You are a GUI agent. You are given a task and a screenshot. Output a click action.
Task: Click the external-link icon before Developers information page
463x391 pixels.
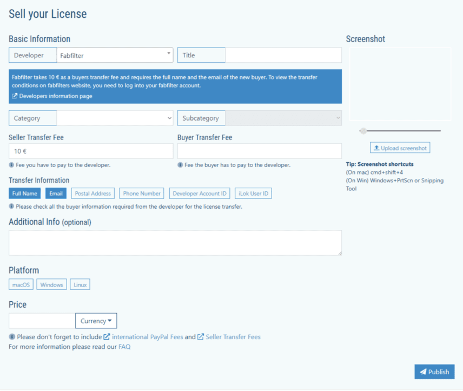coord(15,96)
